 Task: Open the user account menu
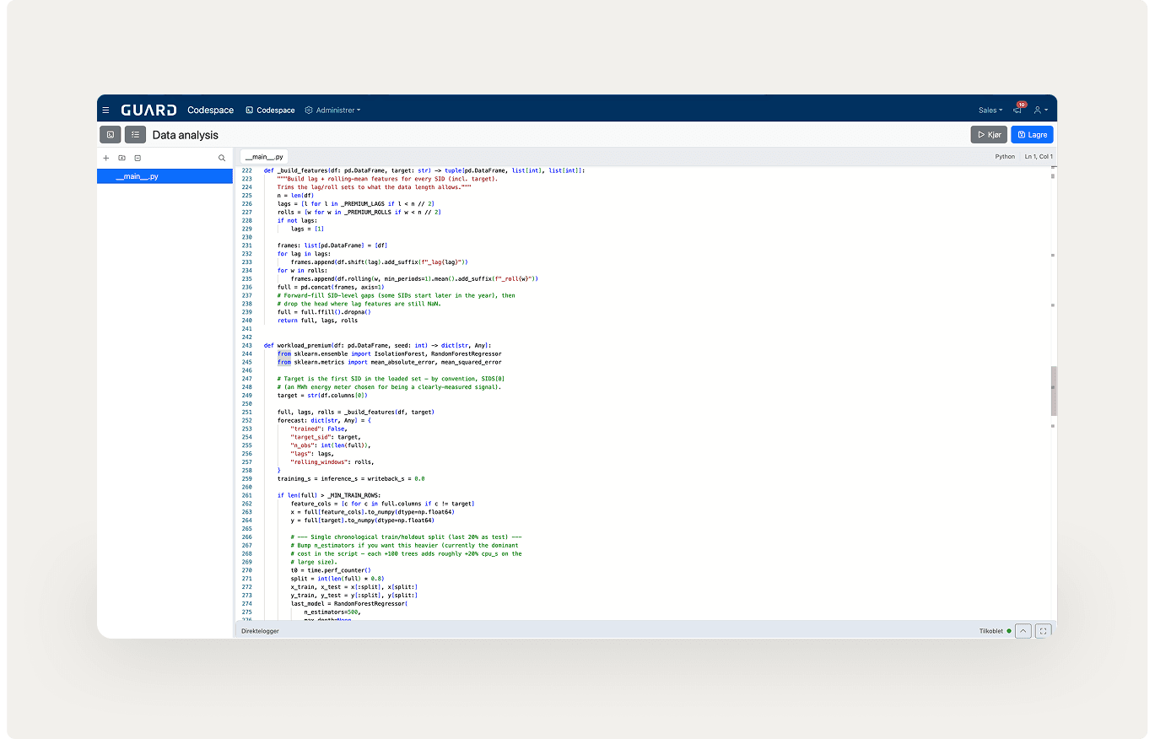pos(1041,111)
